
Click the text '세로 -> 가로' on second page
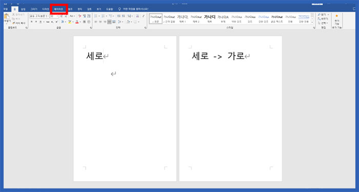click(218, 56)
